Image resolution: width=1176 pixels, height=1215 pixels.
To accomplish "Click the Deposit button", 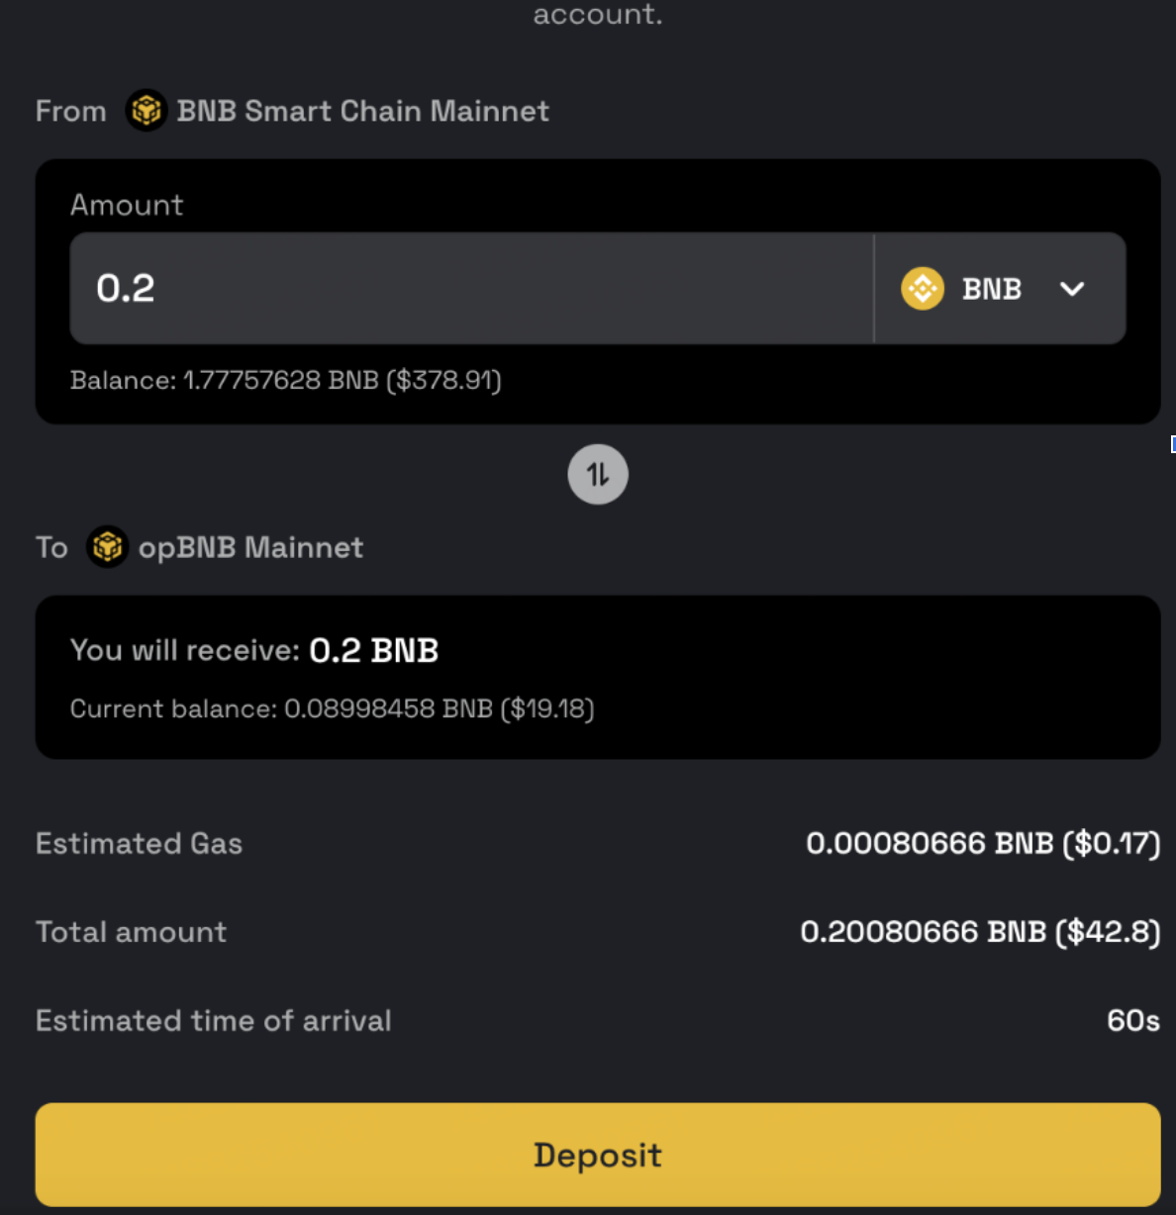I will [598, 1155].
